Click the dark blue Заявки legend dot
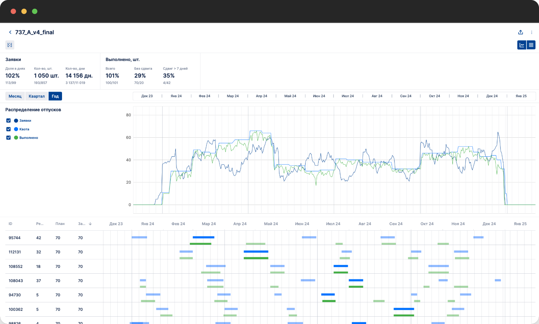 pos(16,120)
